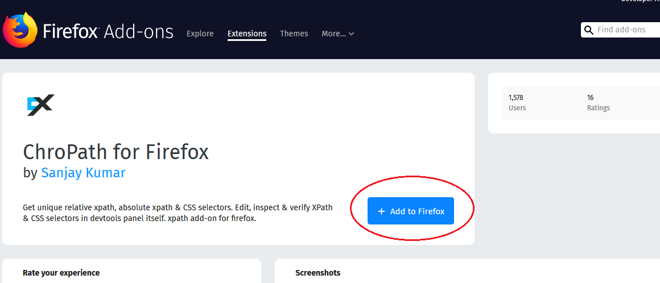Image resolution: width=660 pixels, height=283 pixels.
Task: Click the ChroPath for Firefox heading
Action: 115,152
